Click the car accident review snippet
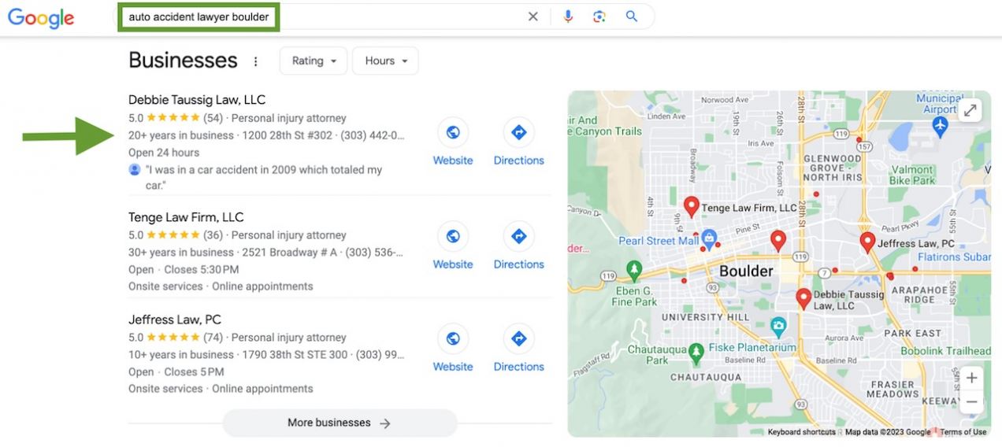 [263, 177]
